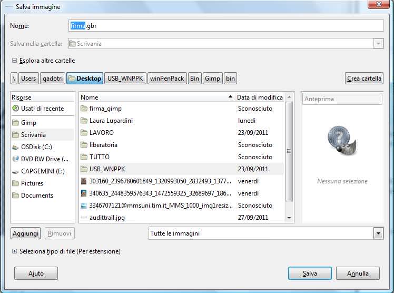Image resolution: width=394 pixels, height=293 pixels.
Task: Click the Annulla button
Action: (x=358, y=273)
